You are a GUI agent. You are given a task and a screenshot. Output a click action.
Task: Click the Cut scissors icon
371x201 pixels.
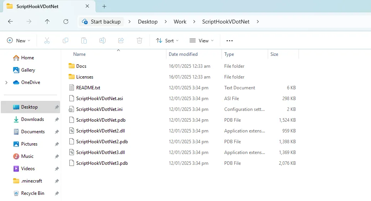coord(47,41)
